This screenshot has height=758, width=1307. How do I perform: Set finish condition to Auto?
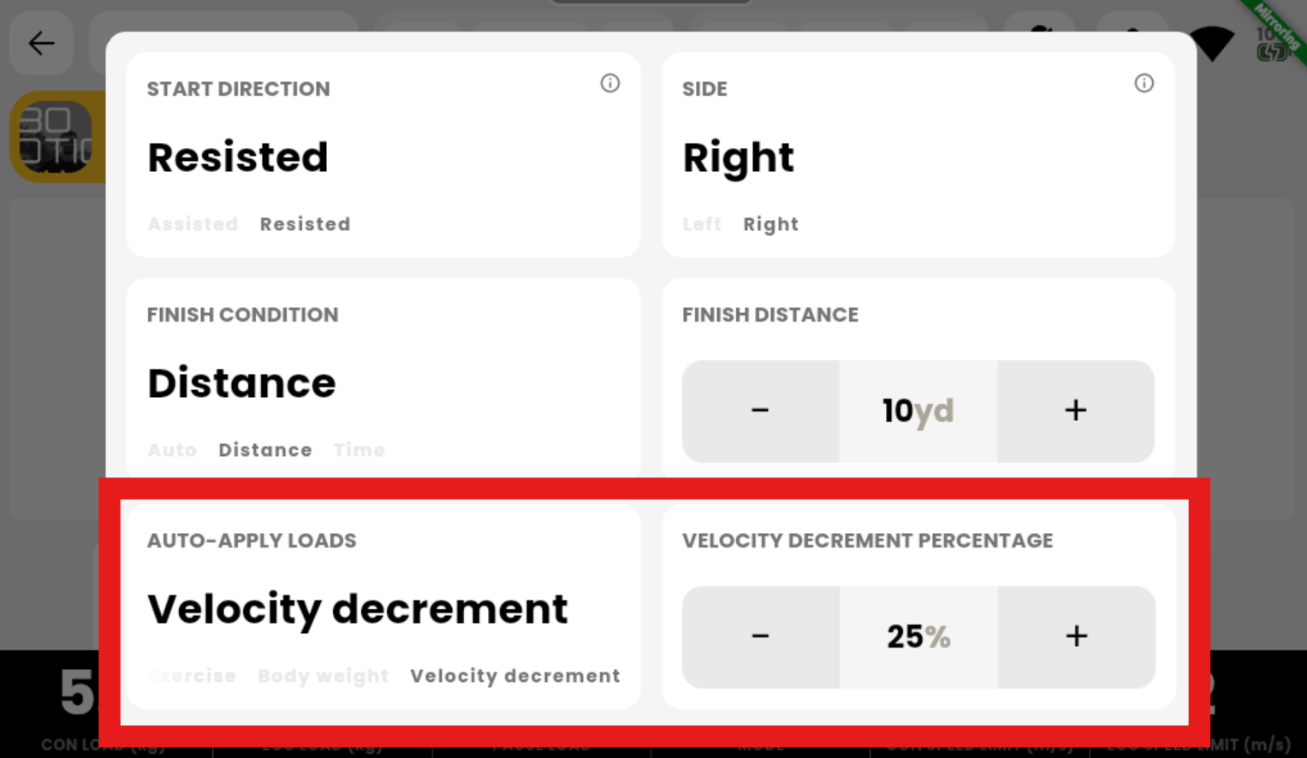(172, 450)
